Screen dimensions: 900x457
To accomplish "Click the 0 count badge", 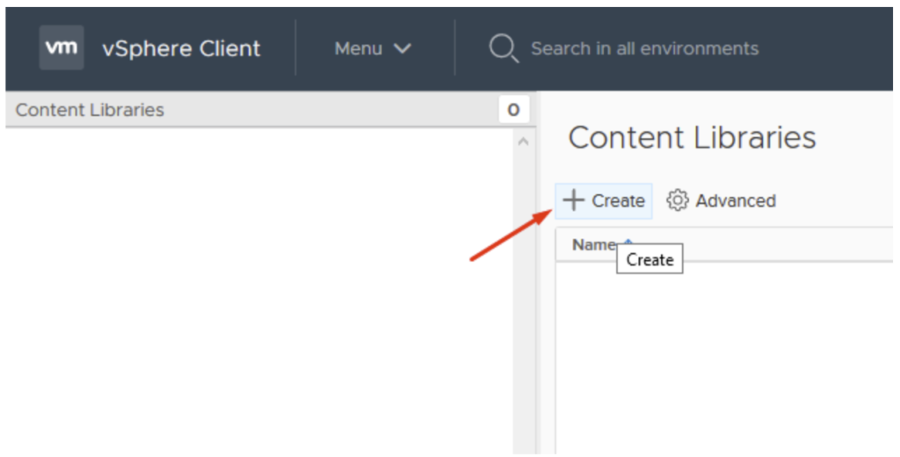I will pyautogui.click(x=513, y=109).
